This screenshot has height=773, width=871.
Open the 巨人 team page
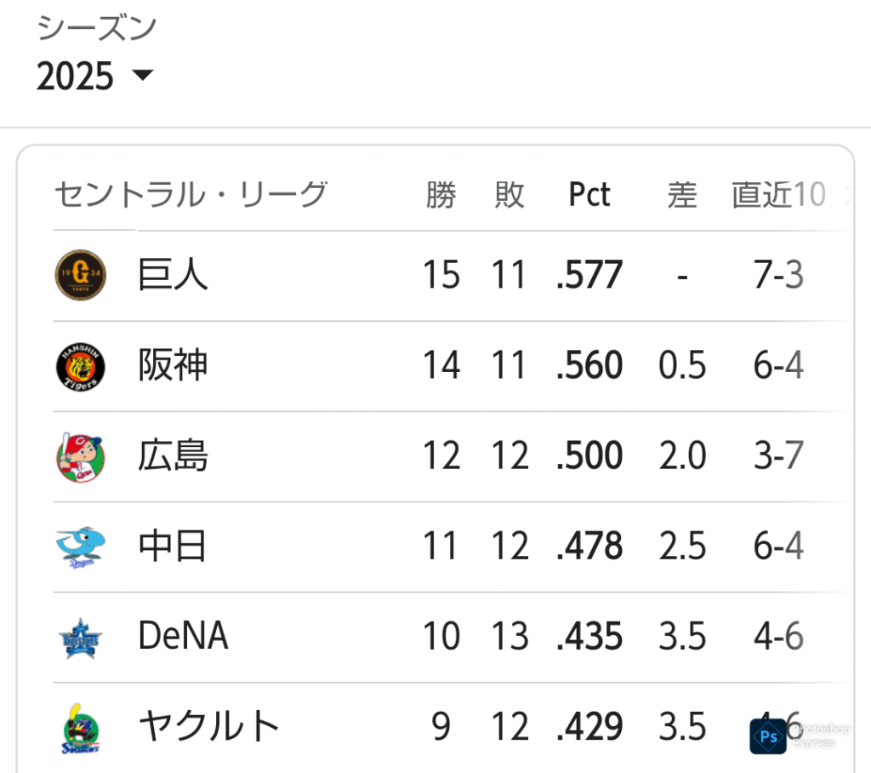click(173, 275)
